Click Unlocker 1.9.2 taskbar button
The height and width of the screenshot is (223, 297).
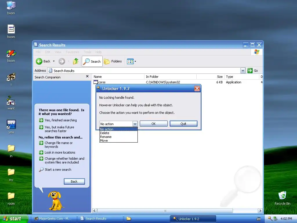point(193,219)
